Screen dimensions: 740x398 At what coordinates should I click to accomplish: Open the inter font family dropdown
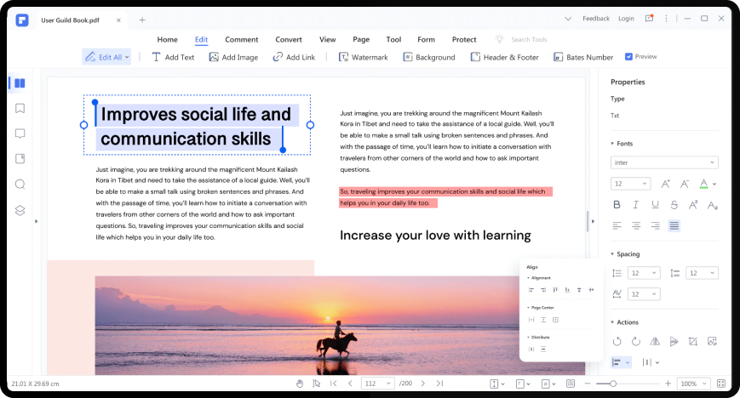pyautogui.click(x=664, y=162)
